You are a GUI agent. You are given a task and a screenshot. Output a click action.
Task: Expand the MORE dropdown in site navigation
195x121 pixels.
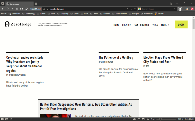(x=165, y=25)
